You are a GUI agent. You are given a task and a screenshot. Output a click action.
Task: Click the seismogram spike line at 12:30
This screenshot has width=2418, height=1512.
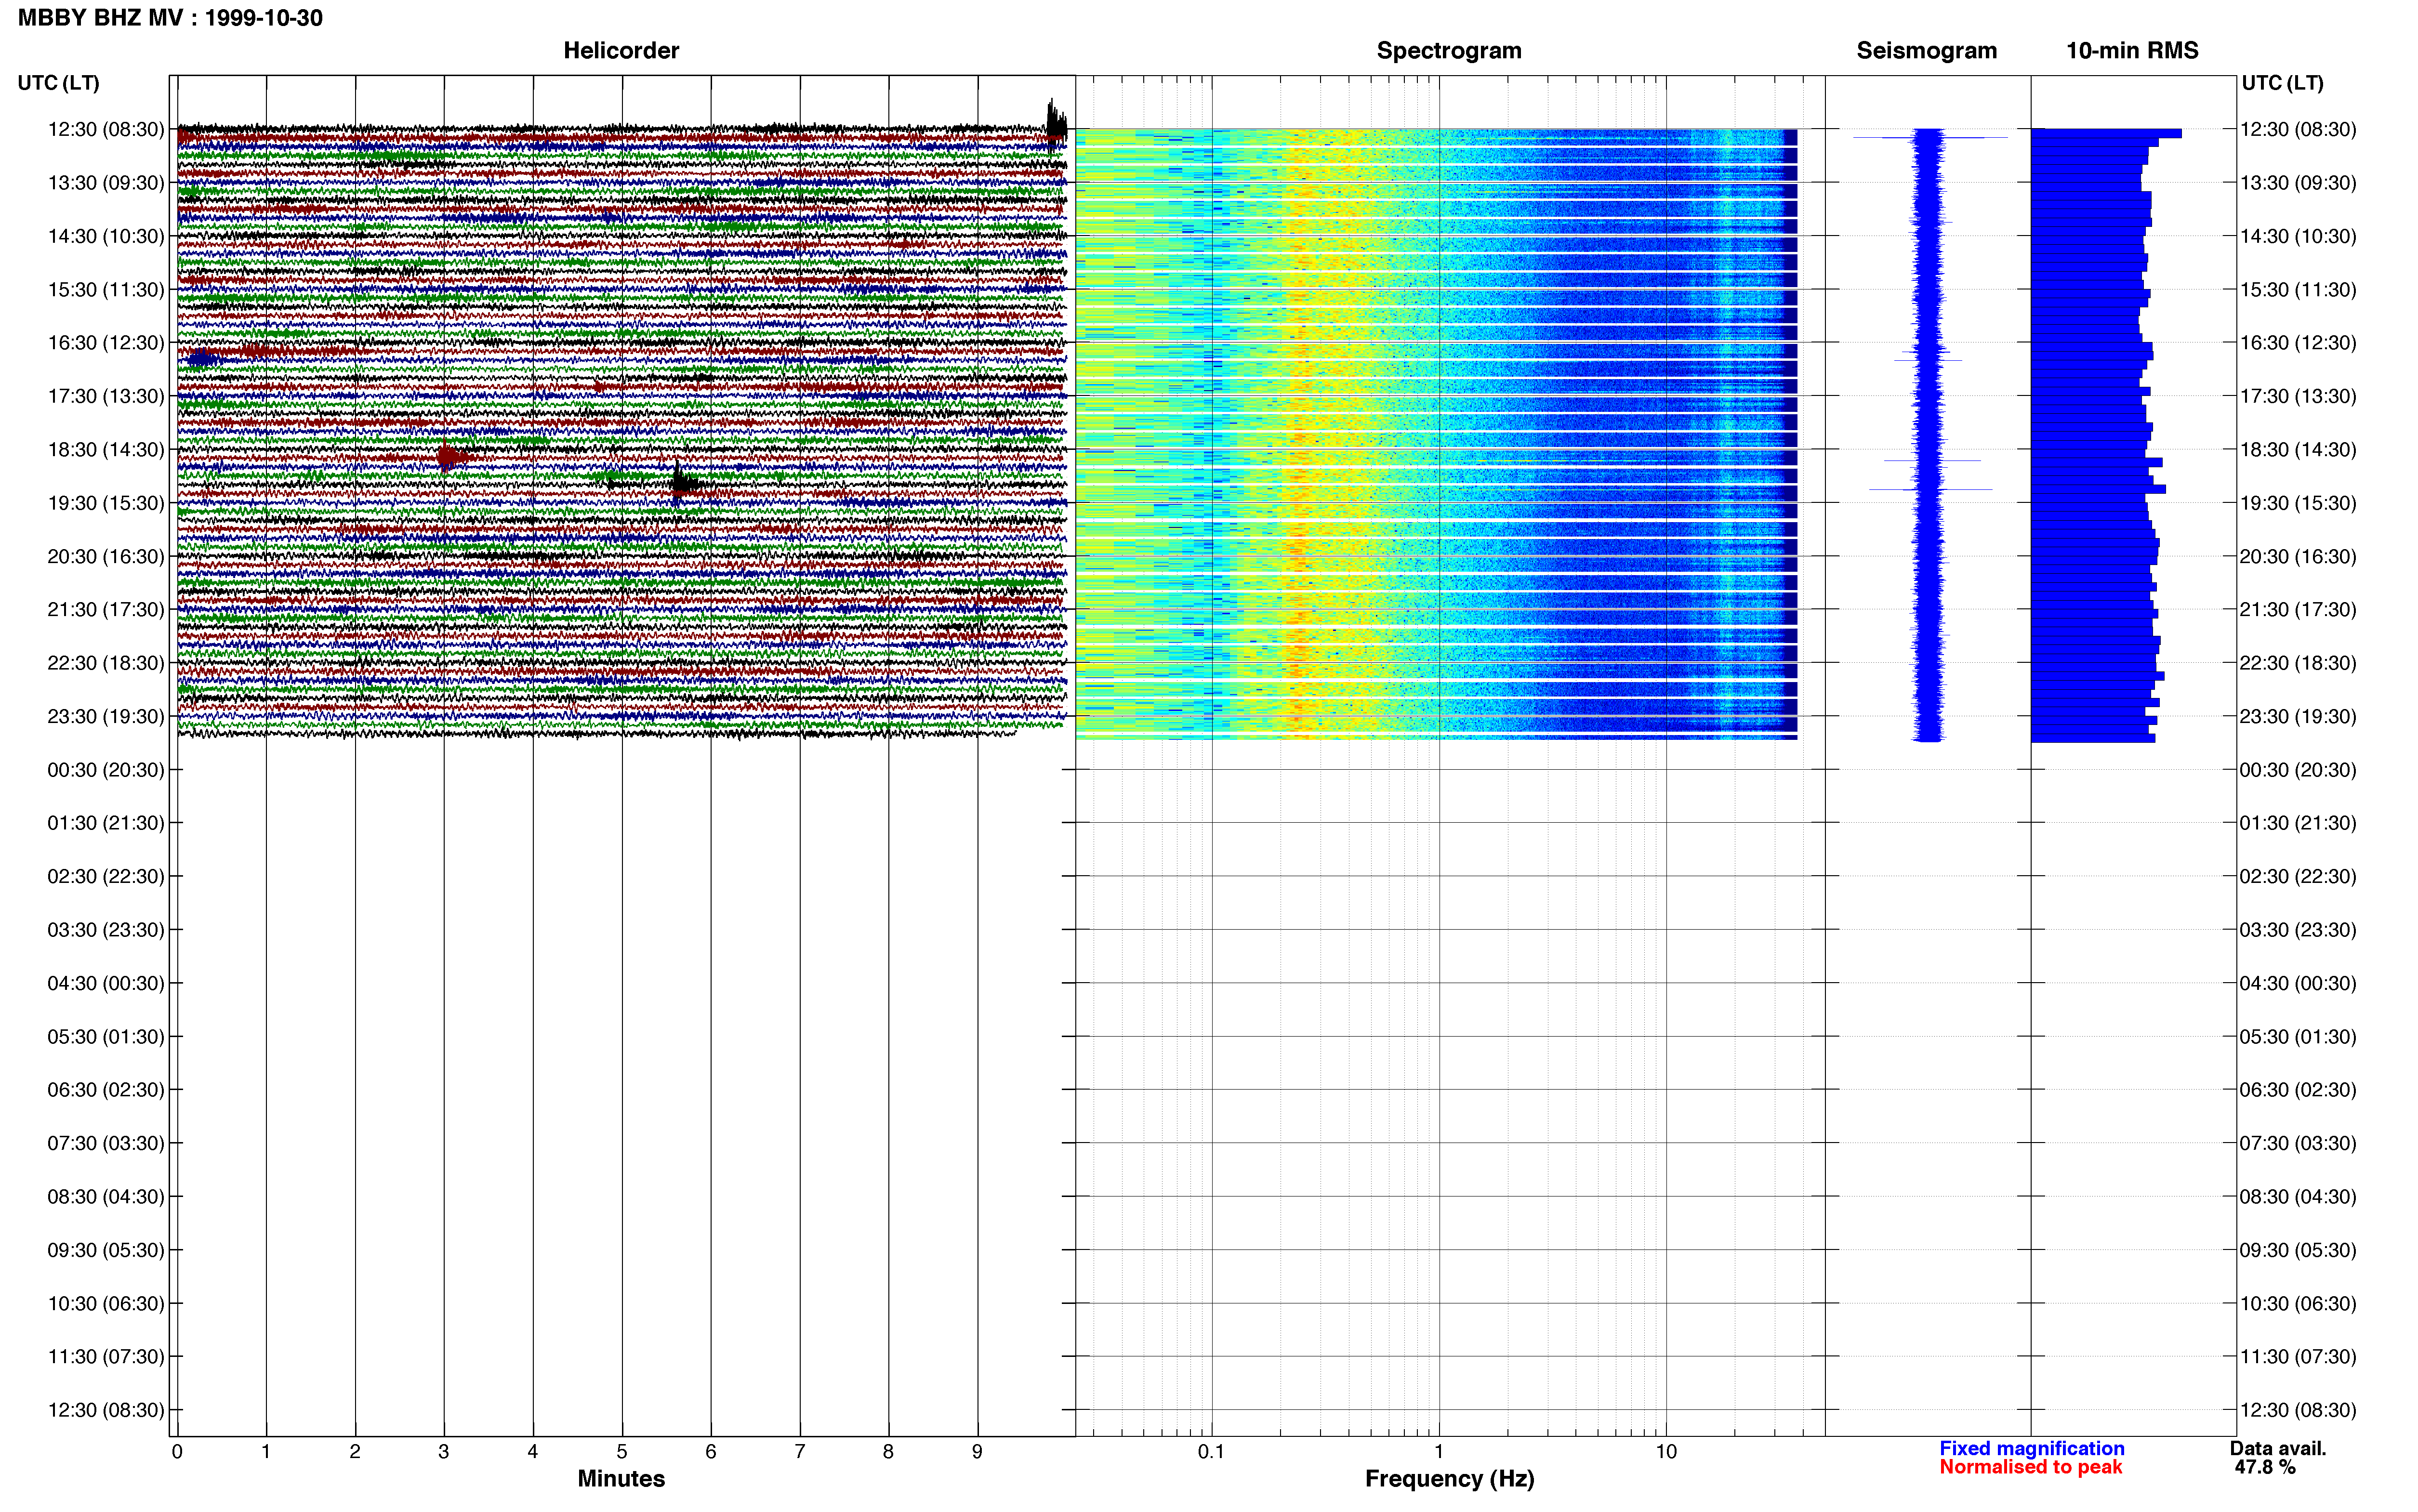coord(1930,137)
